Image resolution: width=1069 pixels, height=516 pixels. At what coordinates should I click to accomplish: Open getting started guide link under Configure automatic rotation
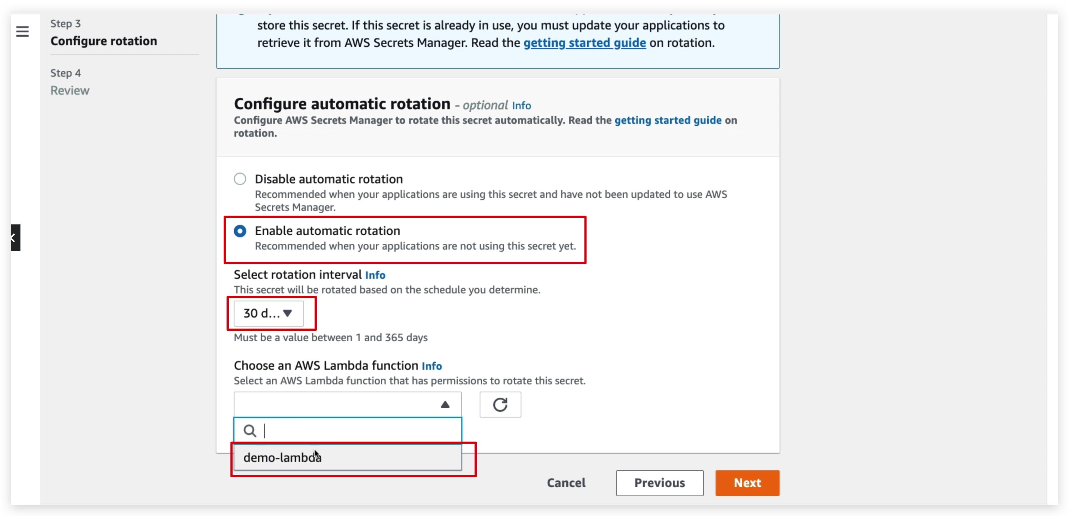668,120
